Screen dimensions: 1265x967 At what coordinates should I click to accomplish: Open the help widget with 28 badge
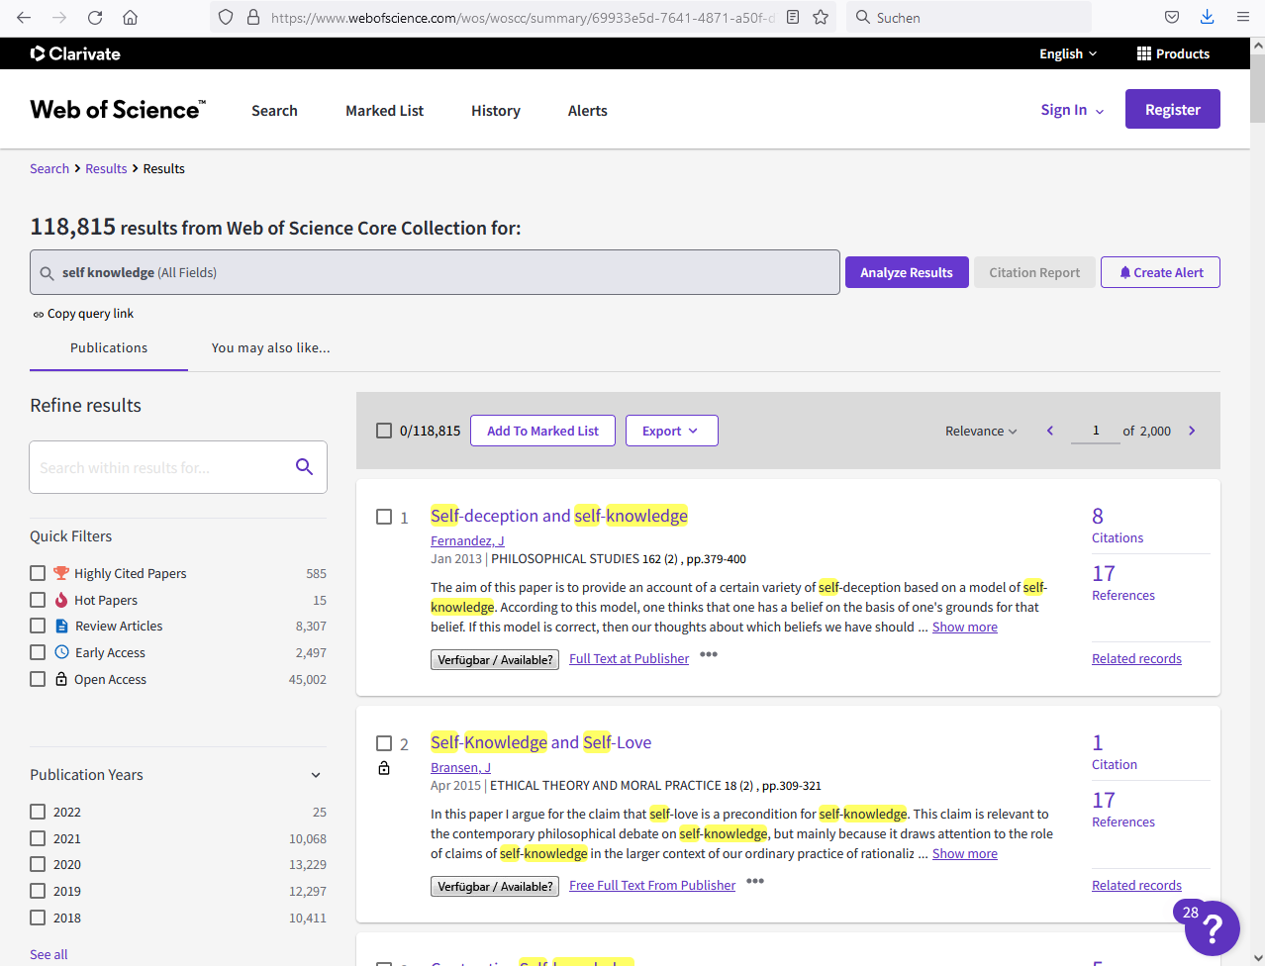[x=1212, y=928]
